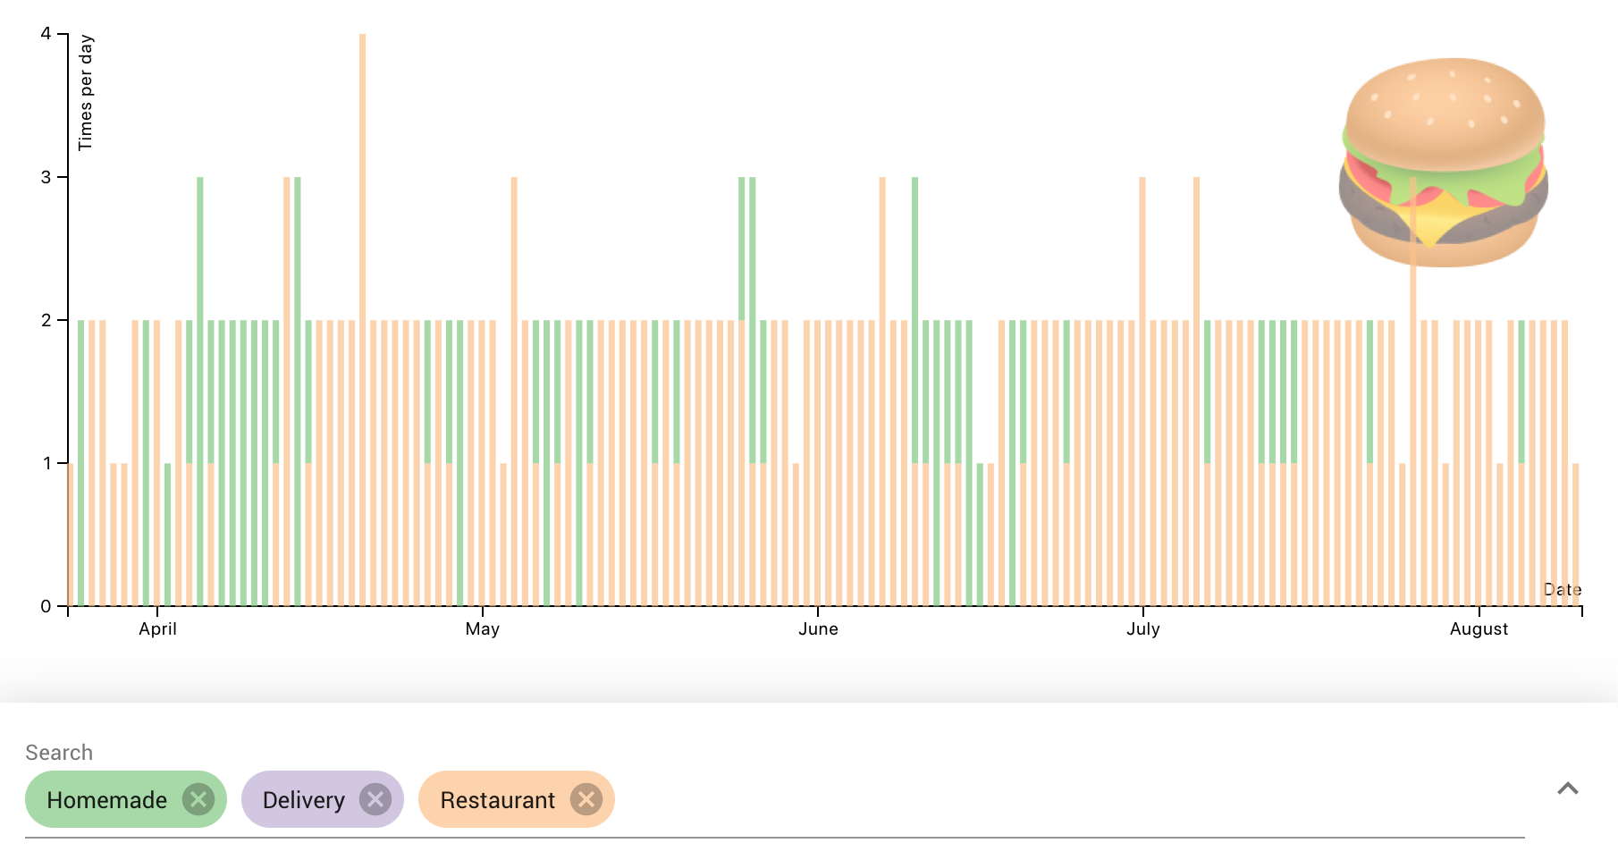Remove the Homemade chip with its X icon

[x=198, y=799]
